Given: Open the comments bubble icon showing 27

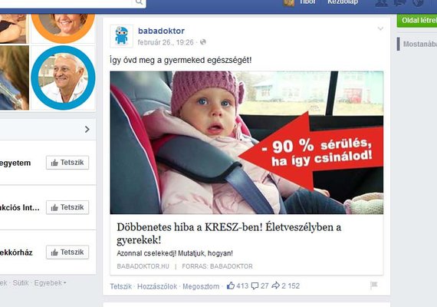Looking at the screenshot, I should click(x=255, y=286).
